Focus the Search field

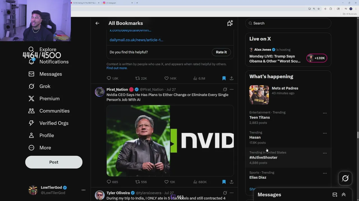coord(288,23)
